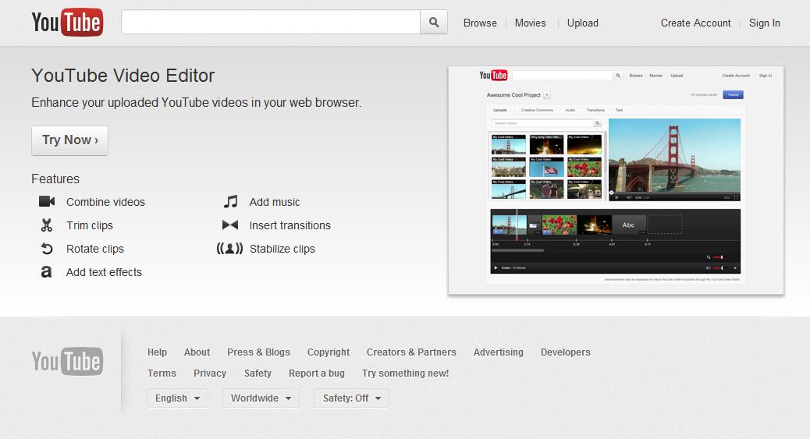This screenshot has height=439, width=810.
Task: Click the Combine videos camera icon
Action: click(x=47, y=201)
